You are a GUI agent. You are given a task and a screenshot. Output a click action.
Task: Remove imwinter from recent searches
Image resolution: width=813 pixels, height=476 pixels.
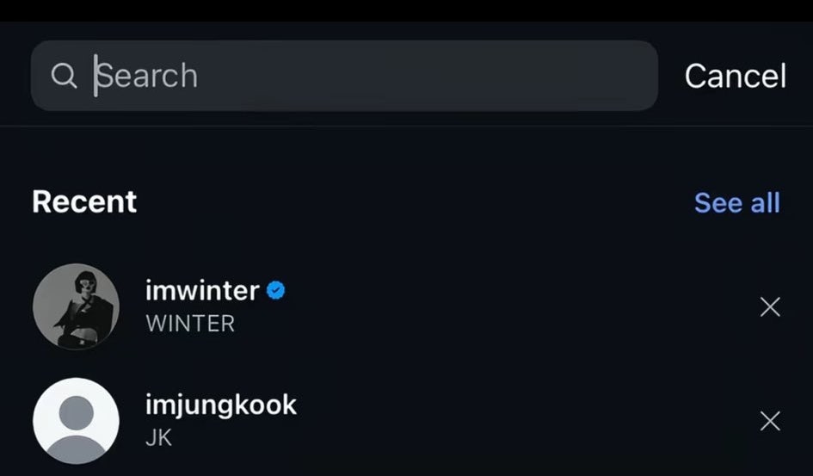pos(770,306)
